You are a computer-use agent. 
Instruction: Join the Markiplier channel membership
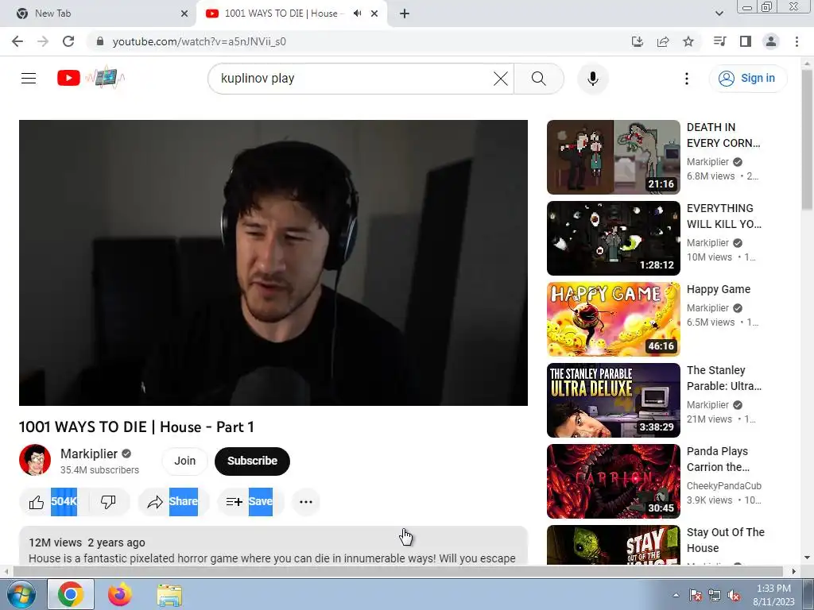184,461
